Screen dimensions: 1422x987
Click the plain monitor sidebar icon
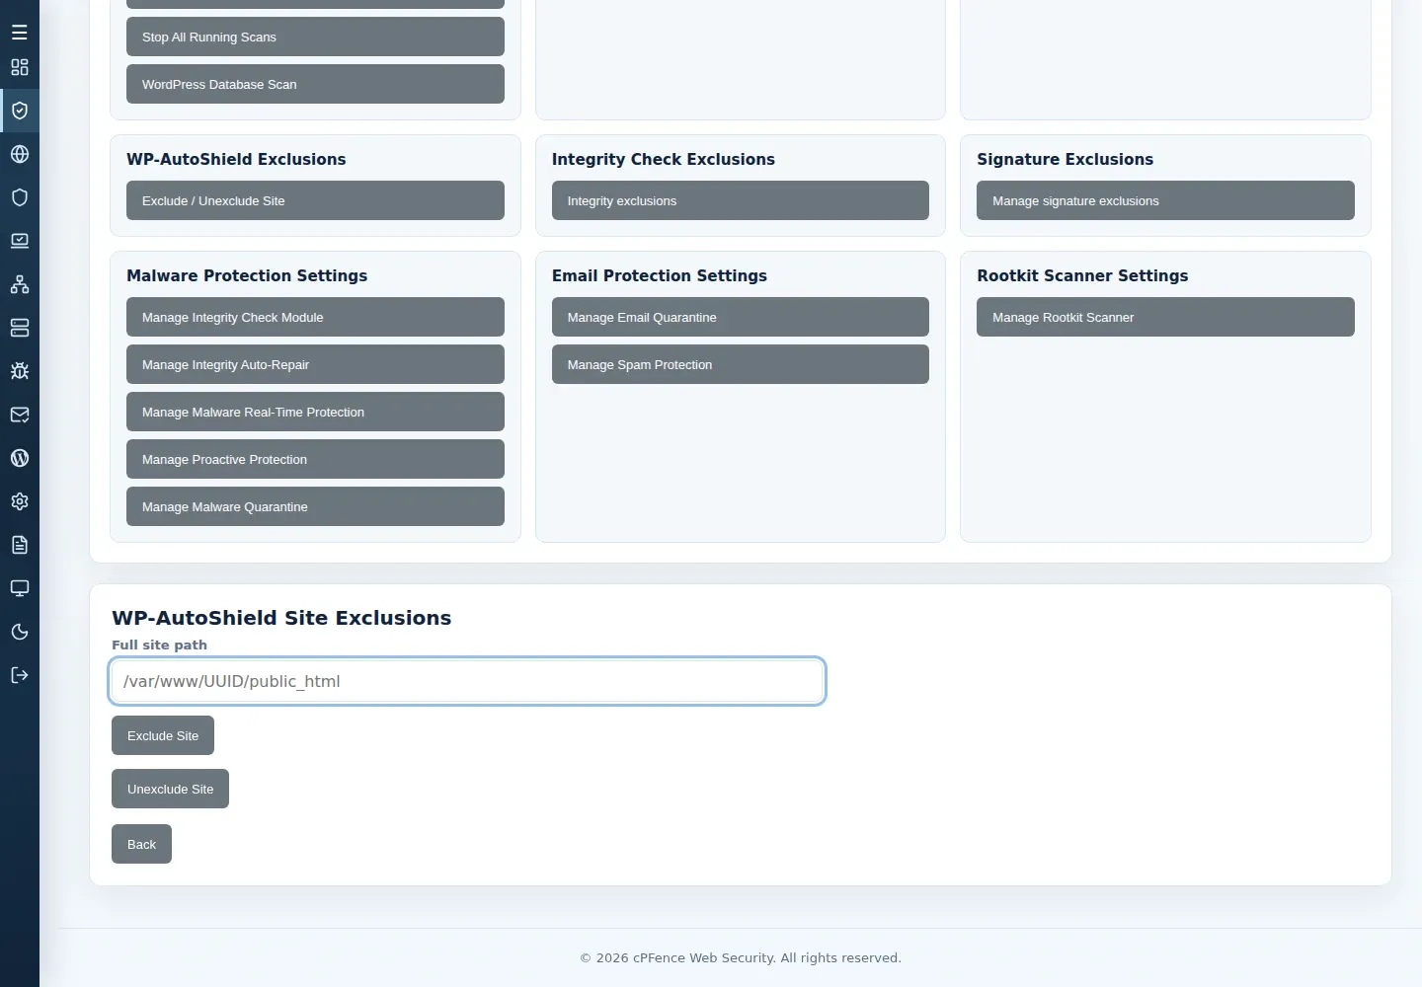(20, 588)
